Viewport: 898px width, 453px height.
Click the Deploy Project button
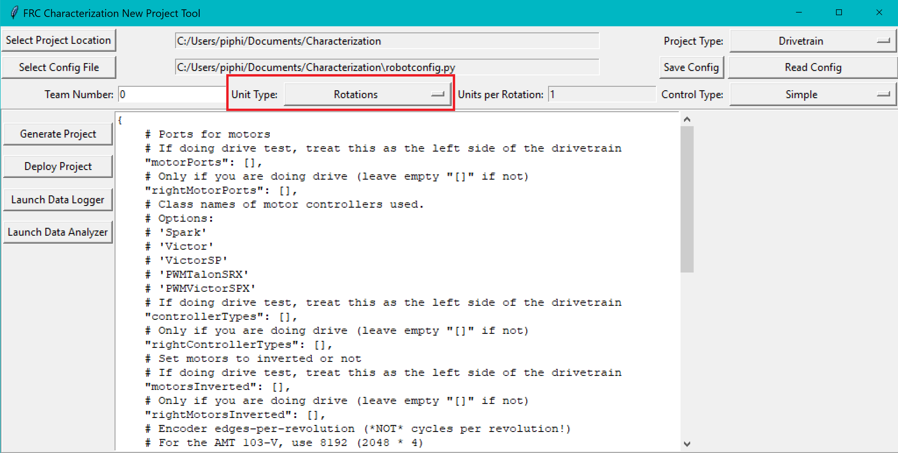point(58,166)
